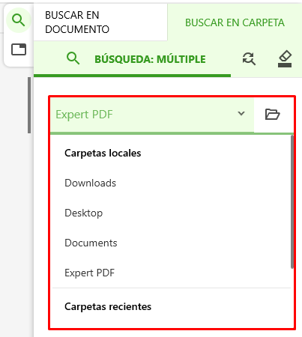Pick Documents in the folder dropdown list

(x=91, y=243)
